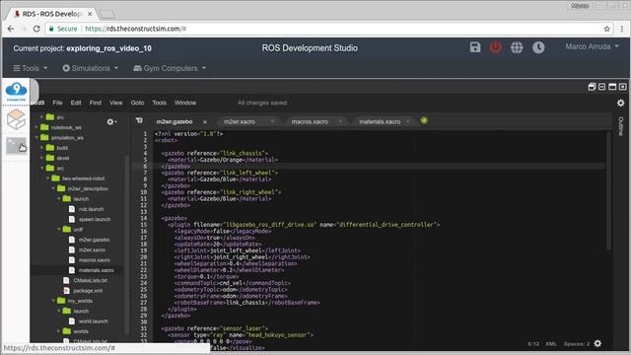The height and width of the screenshot is (355, 631).
Task: Open the Edit menu
Action: click(76, 103)
